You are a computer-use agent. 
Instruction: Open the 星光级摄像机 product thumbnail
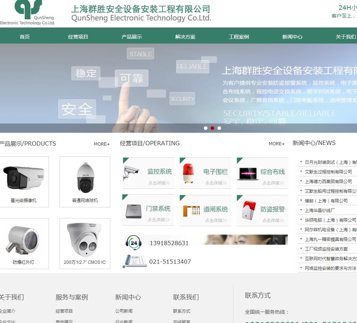[24, 178]
